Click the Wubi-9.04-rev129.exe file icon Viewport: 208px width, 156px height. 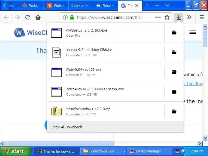click(x=57, y=72)
